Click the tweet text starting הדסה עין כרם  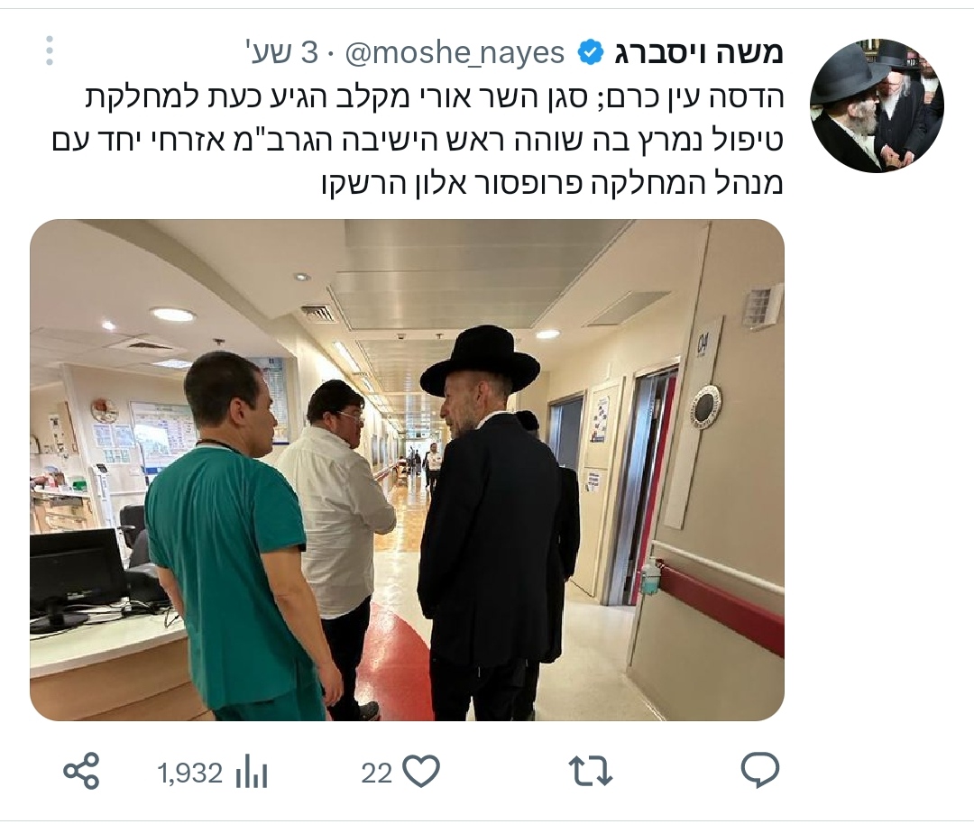[x=418, y=141]
